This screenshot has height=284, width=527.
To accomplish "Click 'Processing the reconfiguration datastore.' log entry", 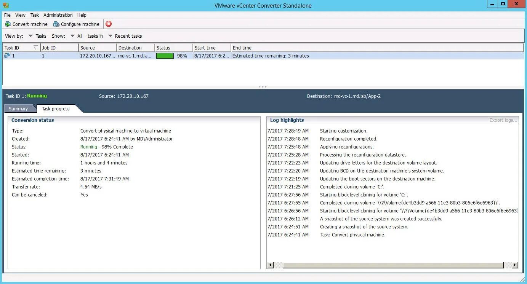I will point(363,155).
